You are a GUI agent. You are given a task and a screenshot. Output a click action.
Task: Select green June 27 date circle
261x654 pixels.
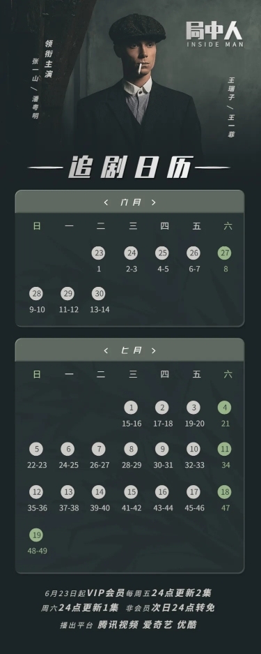coord(225,253)
